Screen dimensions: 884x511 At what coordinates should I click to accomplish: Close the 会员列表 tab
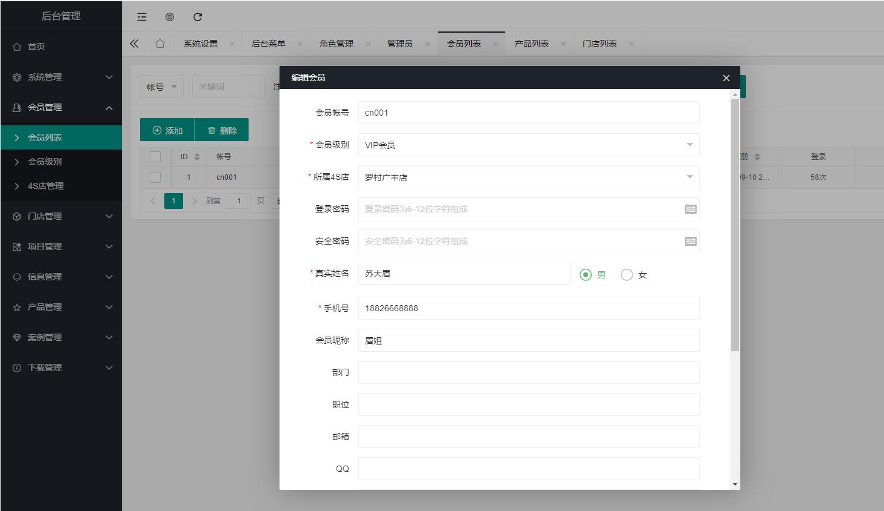click(x=495, y=44)
